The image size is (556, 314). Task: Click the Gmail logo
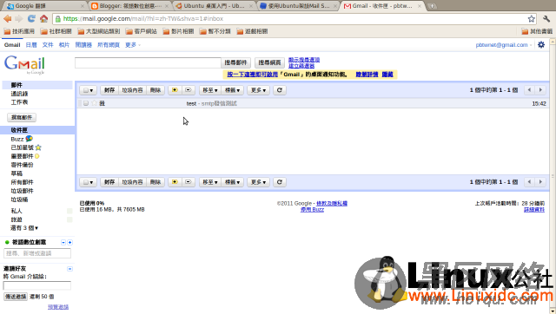pos(24,64)
